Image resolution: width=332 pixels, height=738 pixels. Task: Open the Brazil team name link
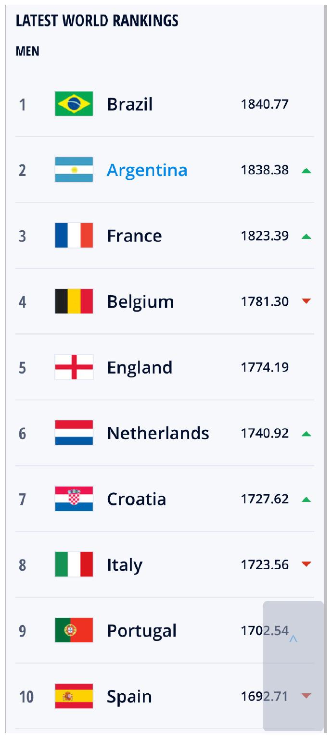coord(130,104)
